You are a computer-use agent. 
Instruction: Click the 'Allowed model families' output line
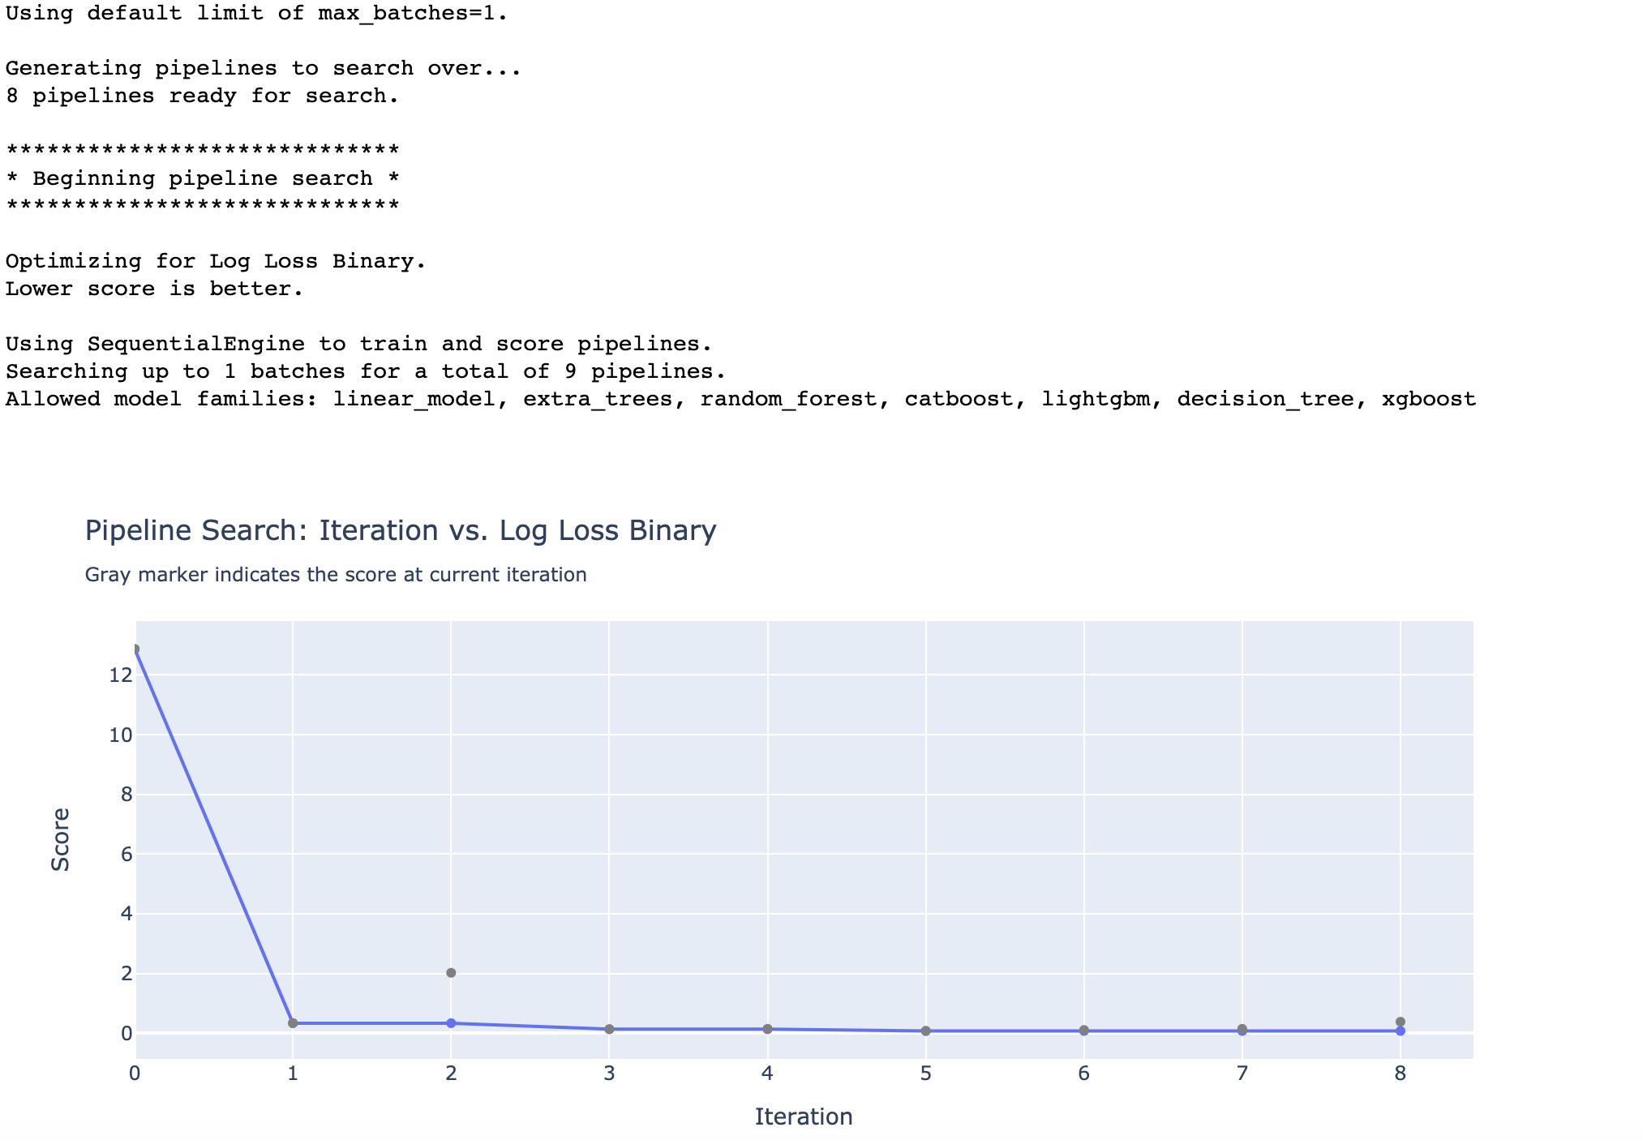click(740, 399)
